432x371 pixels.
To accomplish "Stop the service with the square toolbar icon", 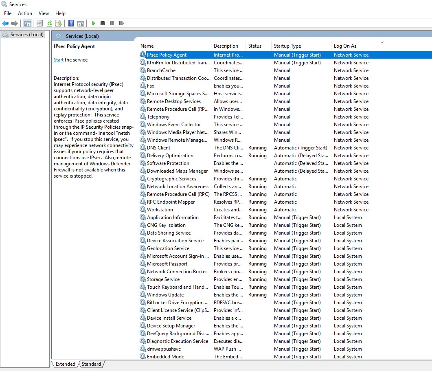I will point(103,24).
